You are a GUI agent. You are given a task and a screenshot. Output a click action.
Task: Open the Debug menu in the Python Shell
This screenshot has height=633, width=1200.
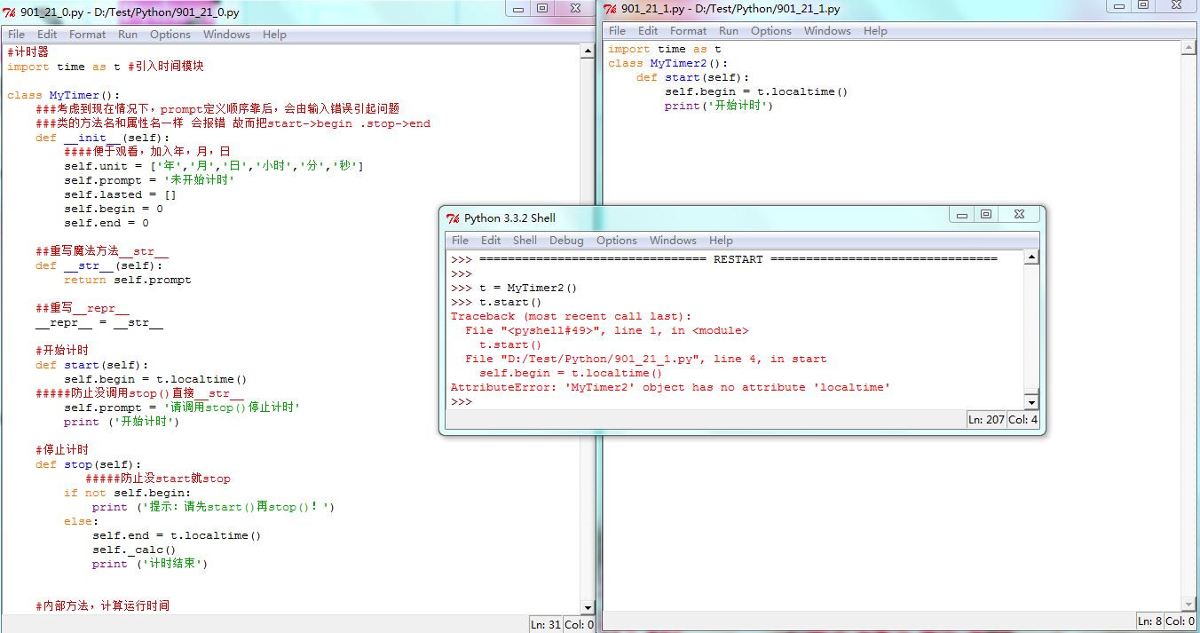(566, 241)
